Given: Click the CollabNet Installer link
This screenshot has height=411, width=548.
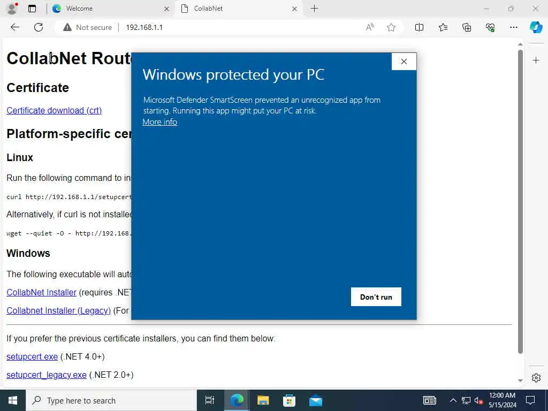Looking at the screenshot, I should (41, 293).
